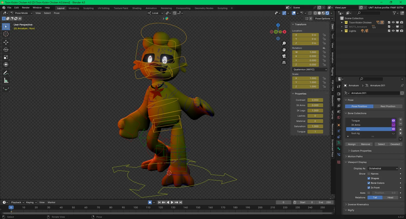Open the World properties tab icon
This screenshot has width=406, height=219.
339,118
